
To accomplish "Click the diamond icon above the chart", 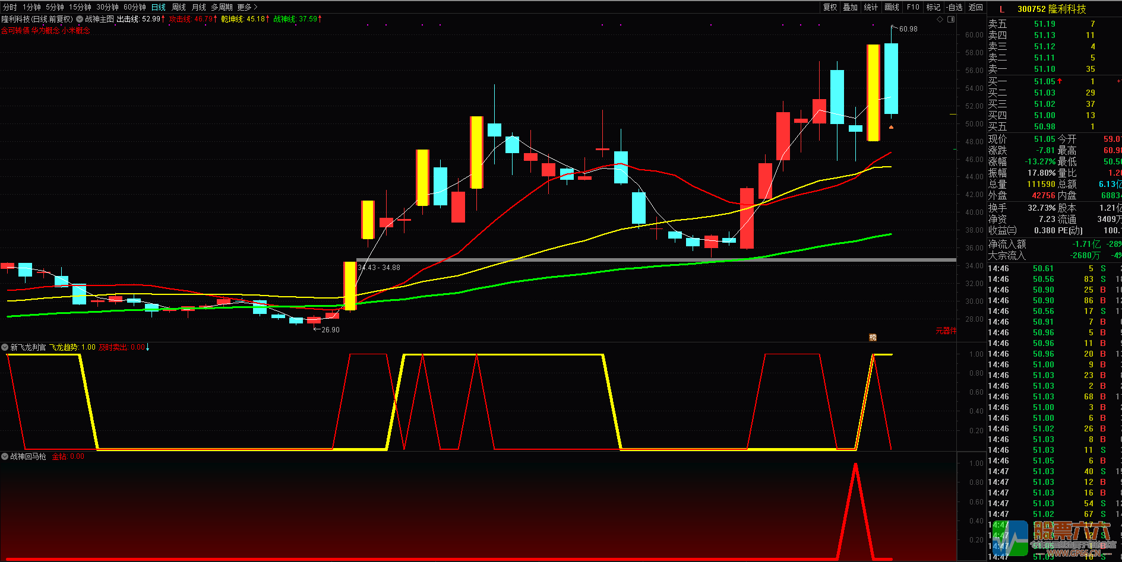I will (x=940, y=20).
